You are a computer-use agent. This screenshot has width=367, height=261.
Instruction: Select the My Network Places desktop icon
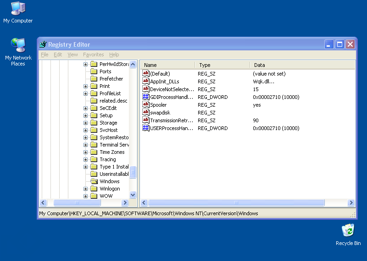pyautogui.click(x=18, y=52)
